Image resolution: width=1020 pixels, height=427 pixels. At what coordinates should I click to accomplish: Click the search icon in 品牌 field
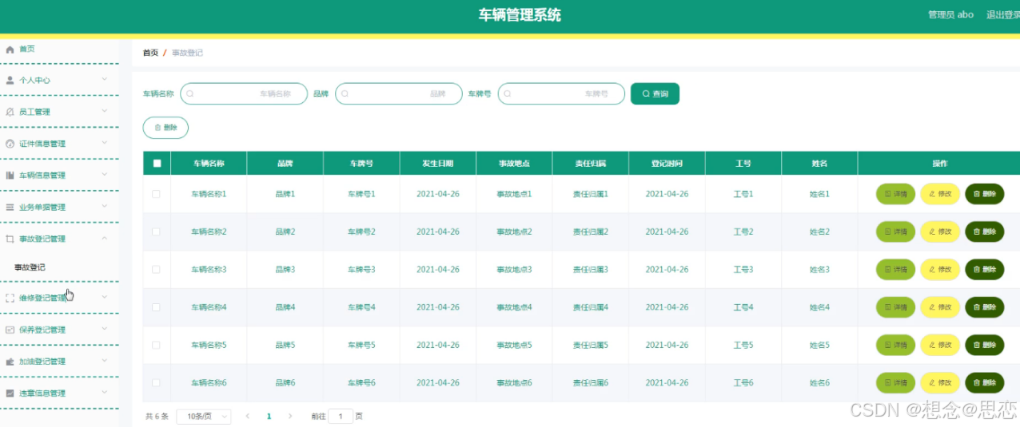pos(345,94)
